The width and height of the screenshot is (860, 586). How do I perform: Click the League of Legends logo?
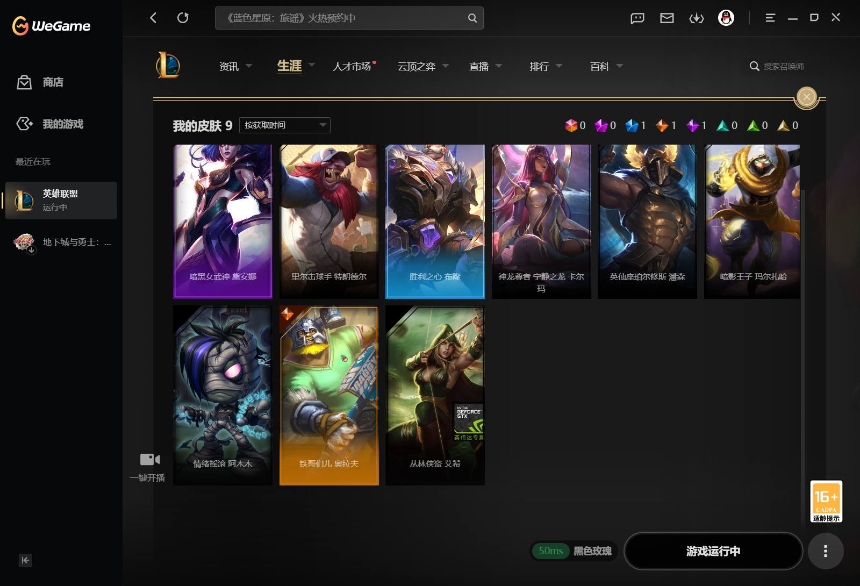168,66
